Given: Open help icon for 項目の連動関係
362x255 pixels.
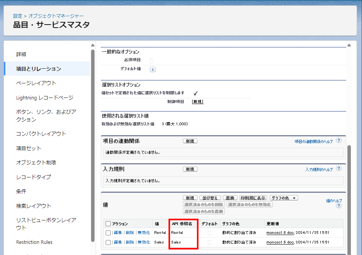Looking at the screenshot, I should (x=339, y=141).
